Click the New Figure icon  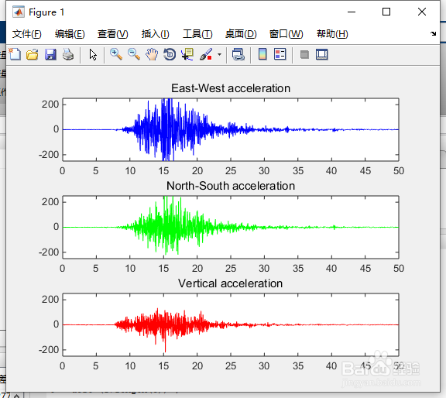click(15, 54)
